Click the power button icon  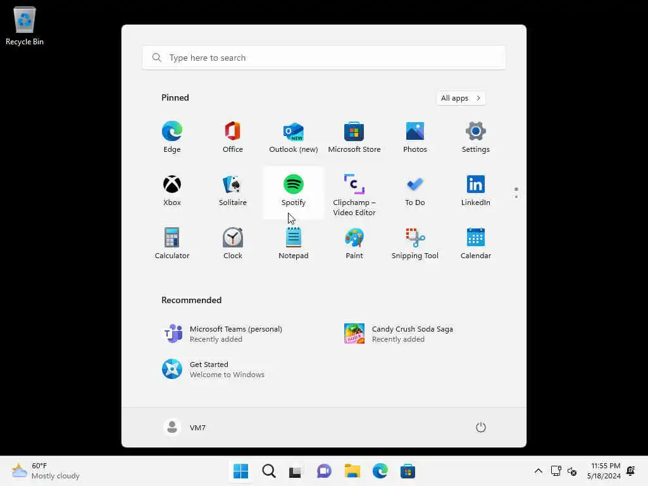[x=481, y=427]
